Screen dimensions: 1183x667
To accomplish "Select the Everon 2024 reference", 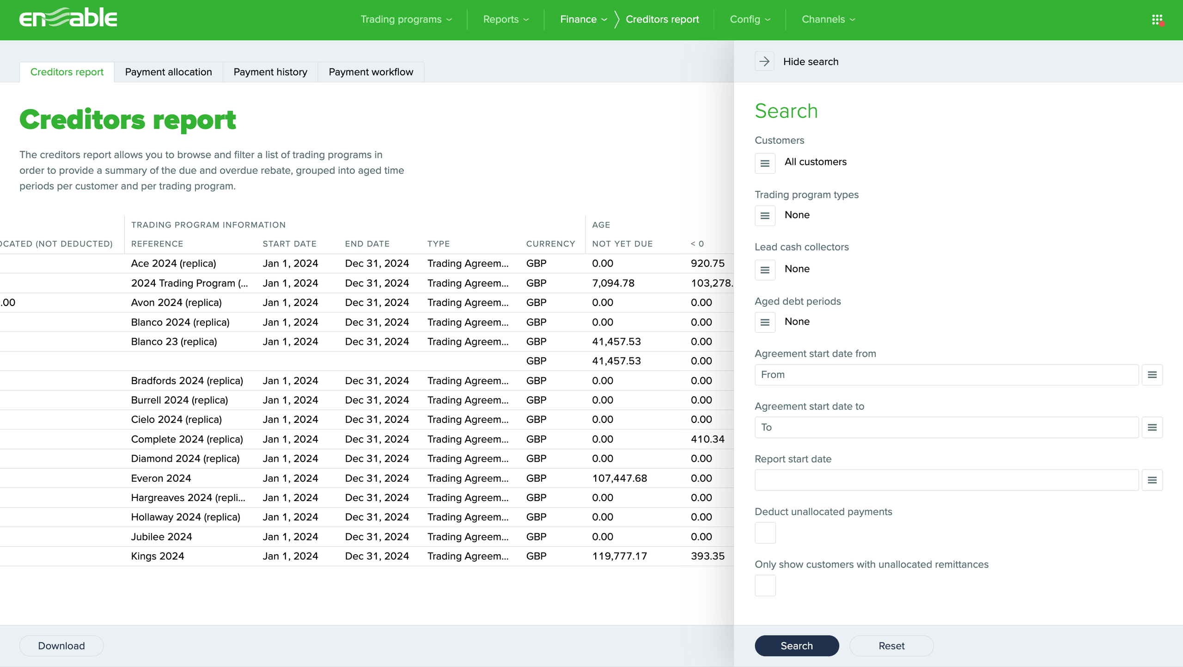I will pyautogui.click(x=161, y=478).
